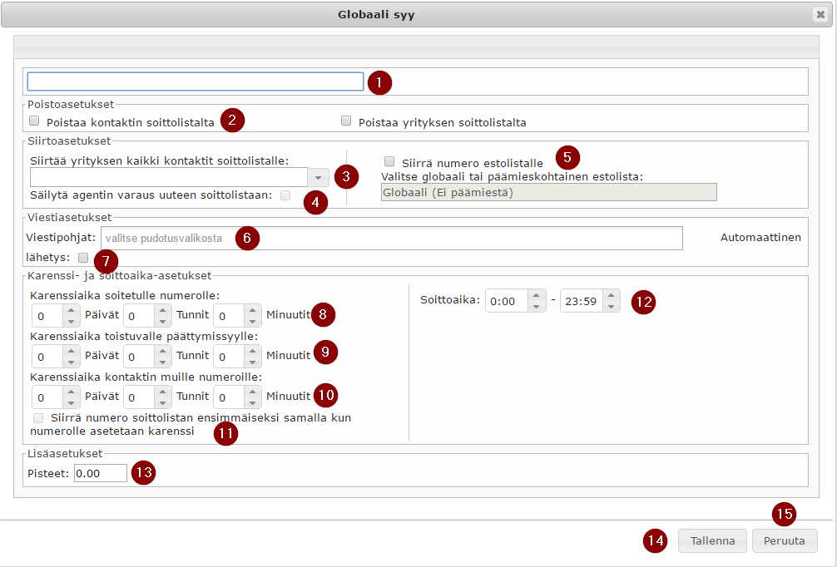Increase Minuutit for toistuvalle päättymissyylle karenssi

tap(252, 351)
